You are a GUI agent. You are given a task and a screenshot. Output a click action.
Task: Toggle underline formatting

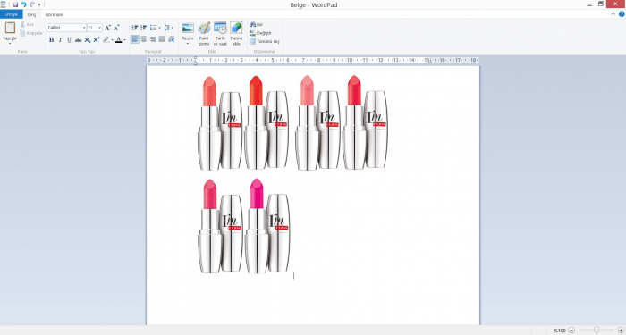(x=69, y=39)
